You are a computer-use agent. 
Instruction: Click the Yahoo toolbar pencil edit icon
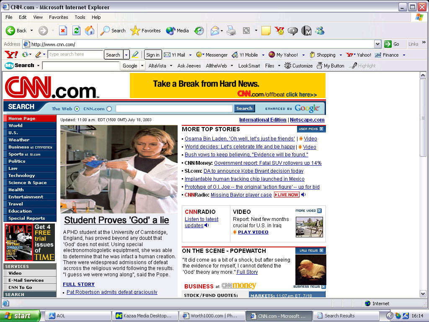click(38, 55)
